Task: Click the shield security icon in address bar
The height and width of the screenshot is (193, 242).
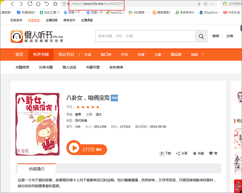Action: point(65,4)
